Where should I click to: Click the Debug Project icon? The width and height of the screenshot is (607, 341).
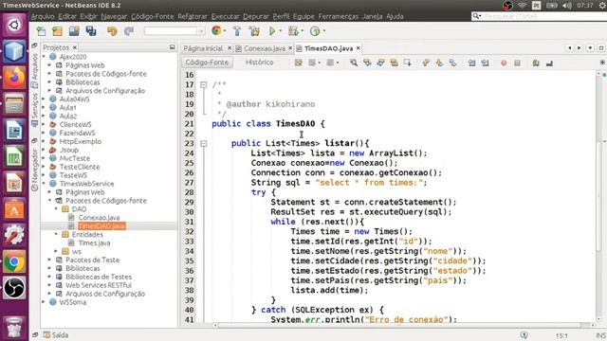click(293, 31)
